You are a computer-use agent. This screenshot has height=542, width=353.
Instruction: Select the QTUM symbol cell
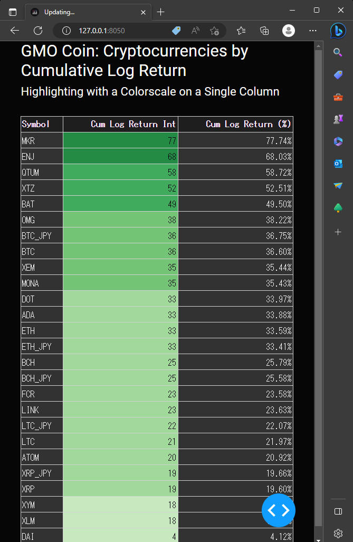(42, 172)
